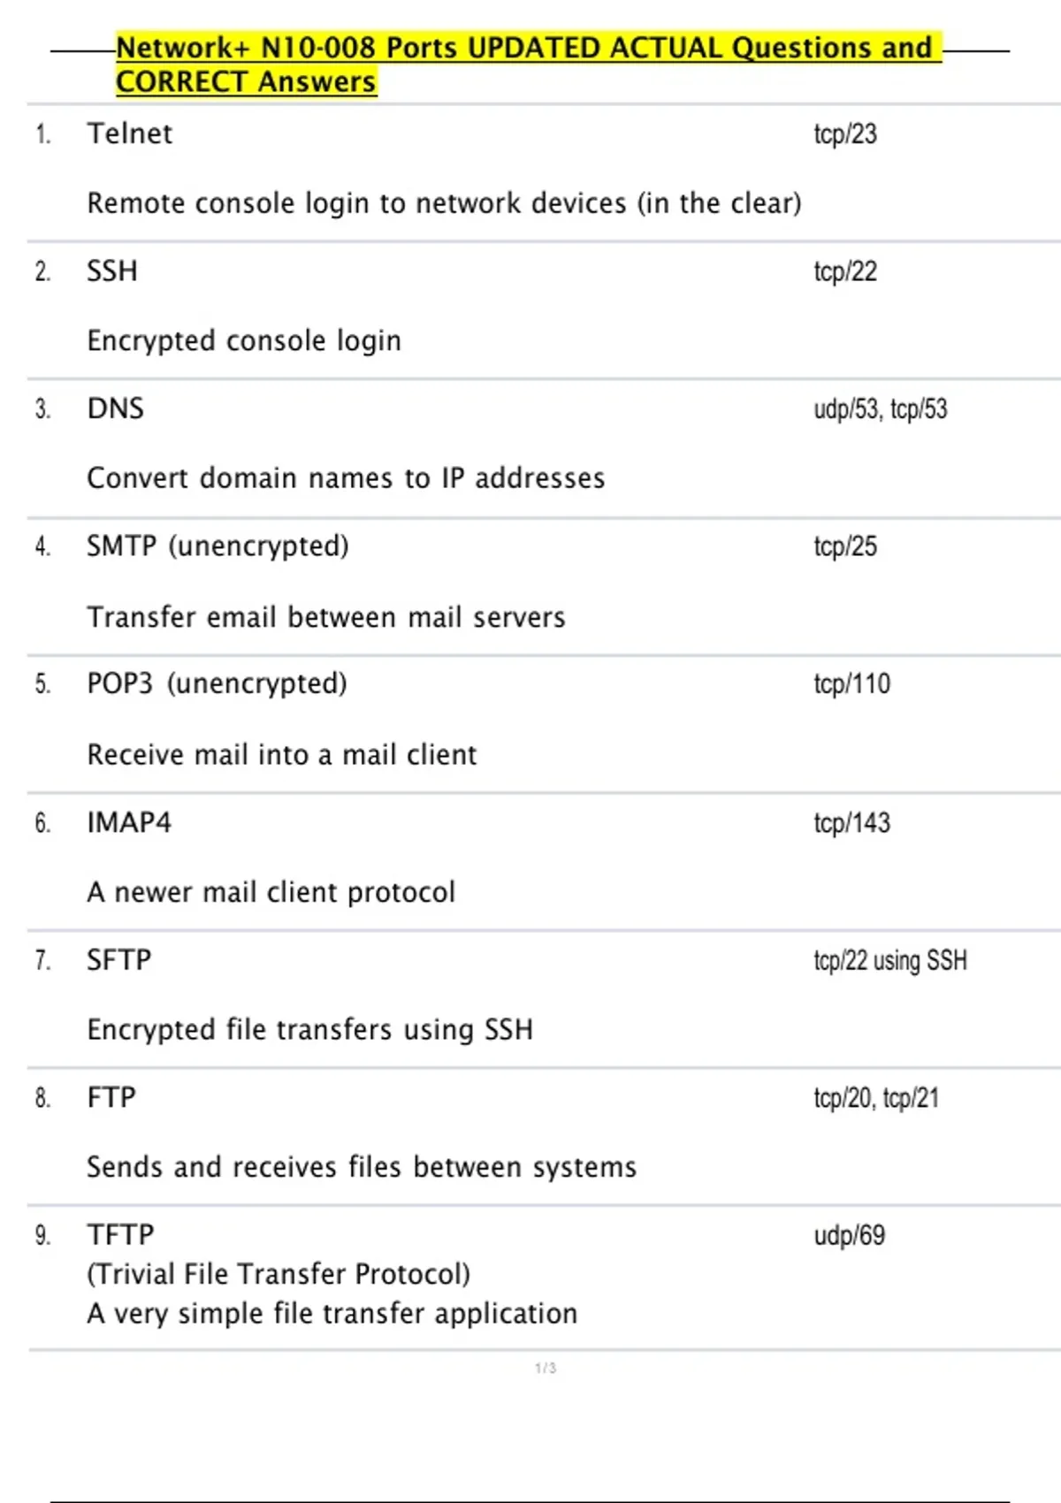1061x1503 pixels.
Task: Click the 1/3 page number indicator
Action: (x=546, y=1368)
